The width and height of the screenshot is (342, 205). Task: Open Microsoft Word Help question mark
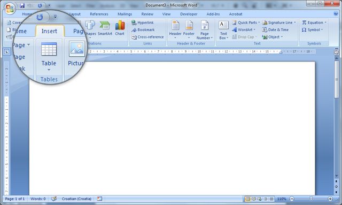coord(336,14)
